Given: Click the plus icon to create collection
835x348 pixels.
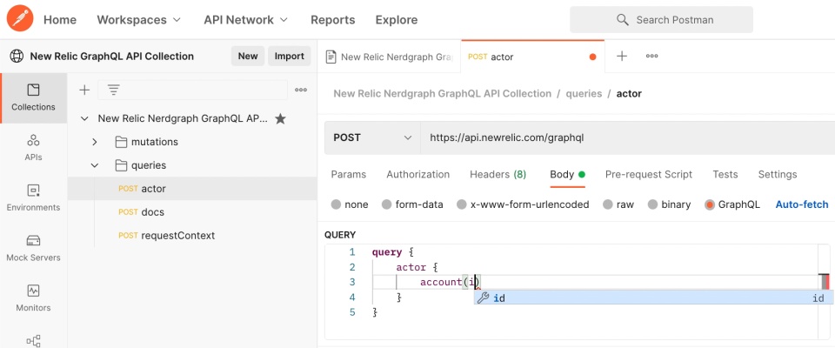Looking at the screenshot, I should pyautogui.click(x=84, y=90).
